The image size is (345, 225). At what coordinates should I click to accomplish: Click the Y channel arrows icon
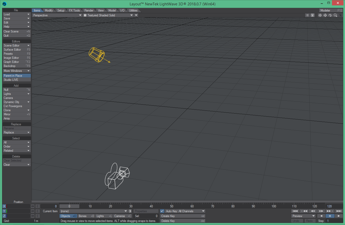33,211
